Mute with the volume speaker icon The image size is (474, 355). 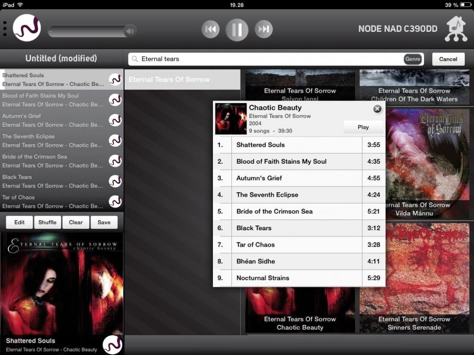(130, 31)
